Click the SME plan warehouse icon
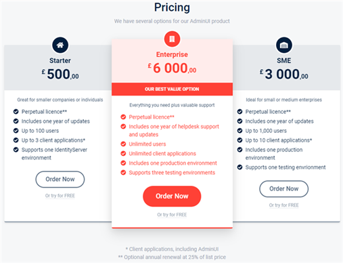 coord(284,45)
